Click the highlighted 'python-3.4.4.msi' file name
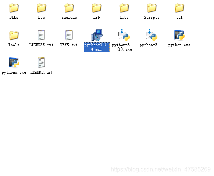Image resolution: width=214 pixels, height=176 pixels. (97, 47)
